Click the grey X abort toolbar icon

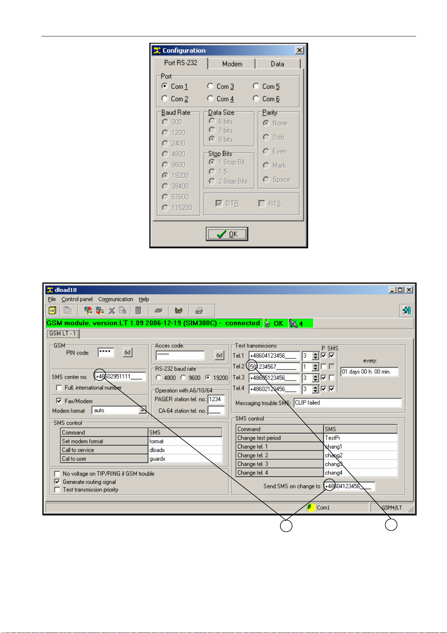pyautogui.click(x=112, y=311)
